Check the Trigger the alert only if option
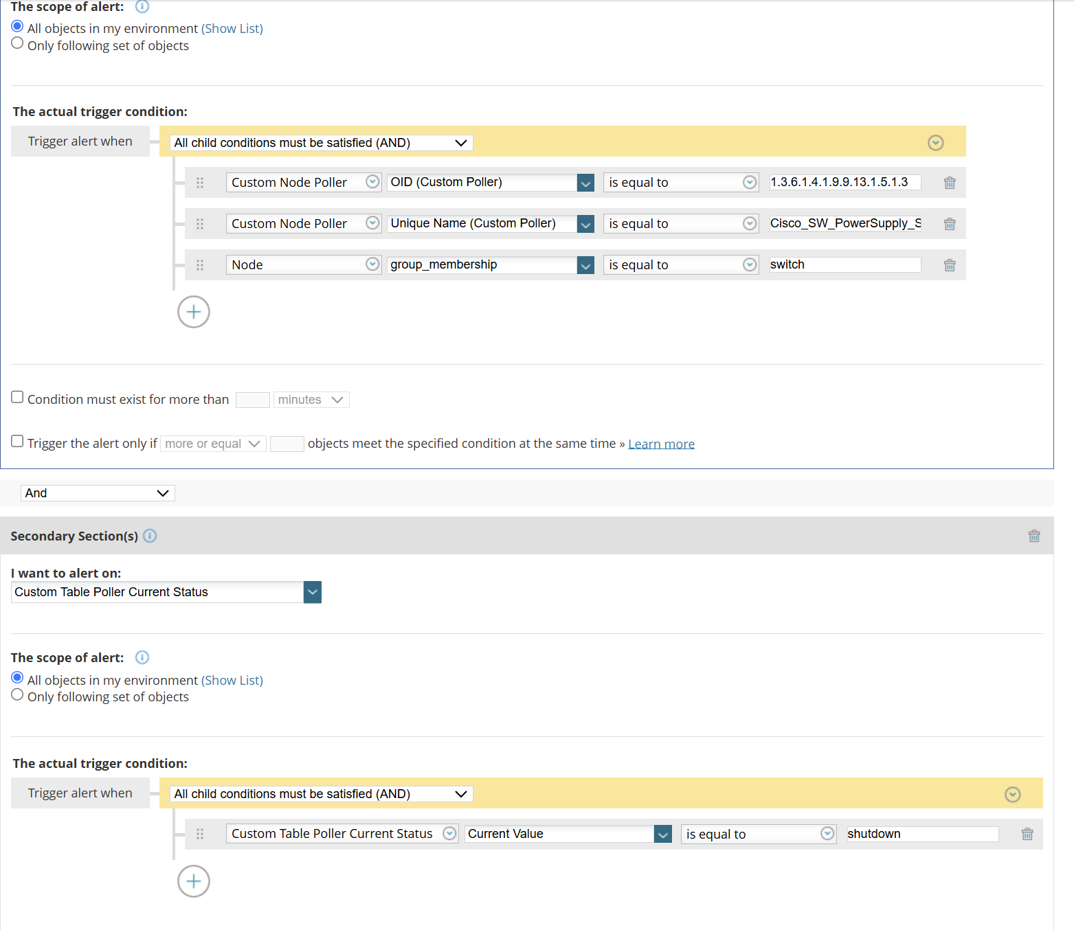Viewport: 1074px width, 930px height. click(17, 441)
